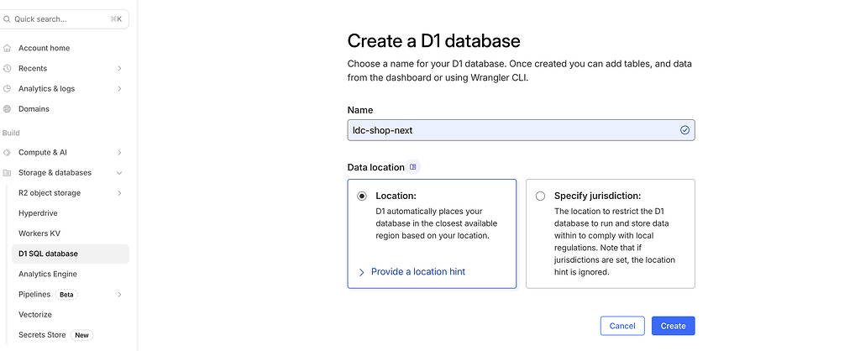Open D1 SQL database in sidebar
This screenshot has height=351, width=860.
point(71,254)
